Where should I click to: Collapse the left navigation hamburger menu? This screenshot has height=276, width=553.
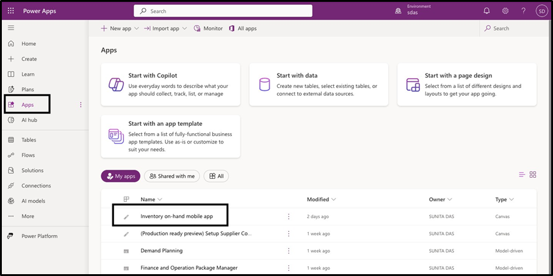point(10,28)
